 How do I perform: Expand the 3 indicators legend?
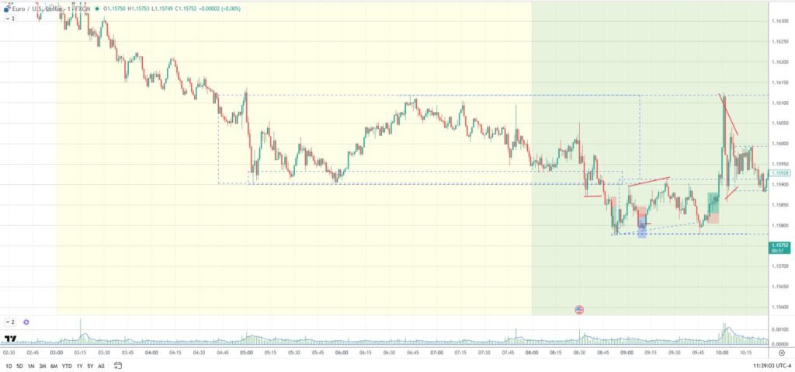point(9,19)
